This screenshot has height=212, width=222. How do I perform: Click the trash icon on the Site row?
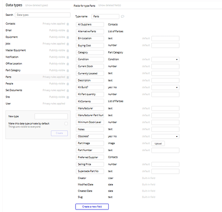(68, 97)
